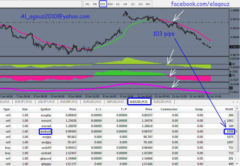The image size is (240, 166).
Task: Click the trade list scroll-down arrow
Action: [237, 164]
